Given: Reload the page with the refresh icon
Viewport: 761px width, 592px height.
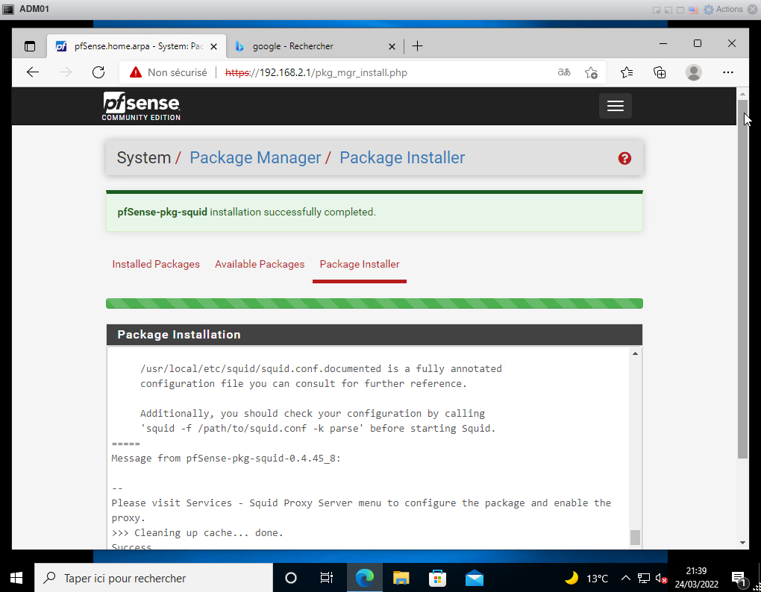Looking at the screenshot, I should [x=98, y=72].
